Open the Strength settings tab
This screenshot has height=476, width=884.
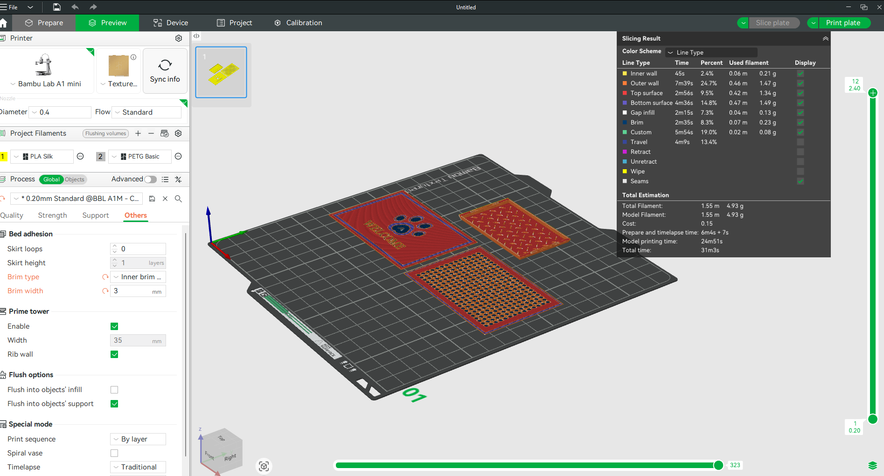52,215
